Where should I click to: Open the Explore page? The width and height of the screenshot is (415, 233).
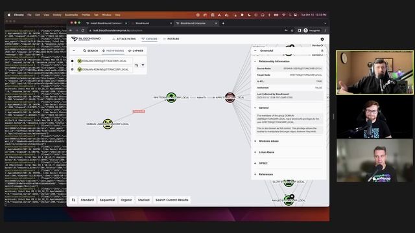coord(150,39)
